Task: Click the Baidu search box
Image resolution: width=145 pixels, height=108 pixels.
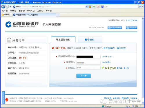Action: 119,7
